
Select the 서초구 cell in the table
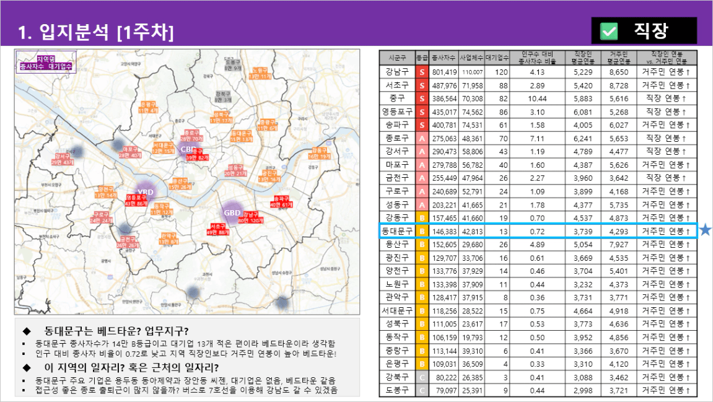tap(396, 85)
